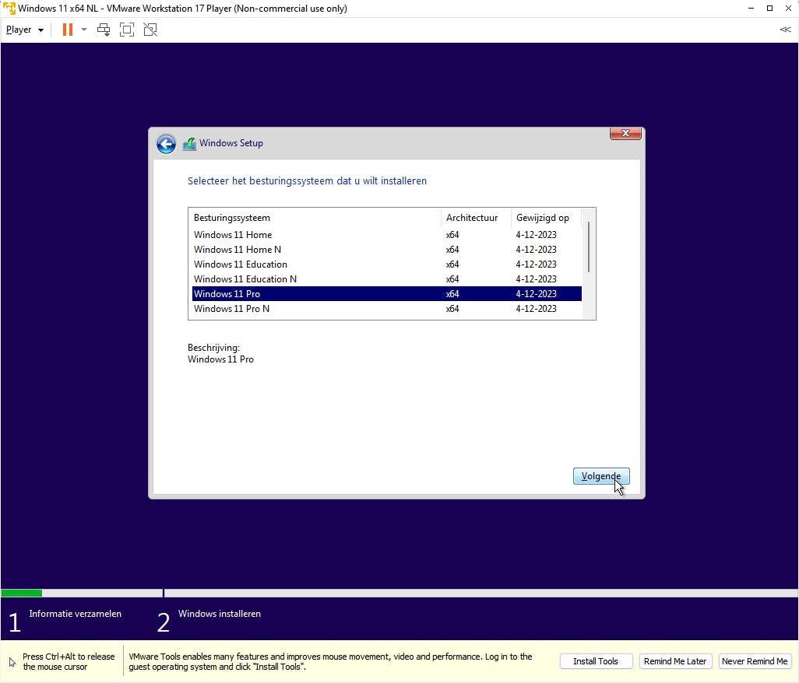Close the Windows Setup dialog
Viewport: 799px width, 683px height.
[625, 133]
